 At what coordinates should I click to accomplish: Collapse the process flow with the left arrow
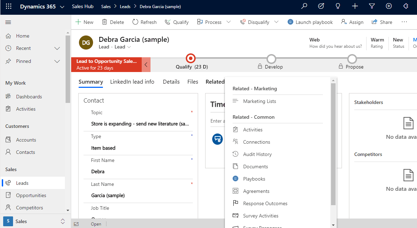click(146, 65)
